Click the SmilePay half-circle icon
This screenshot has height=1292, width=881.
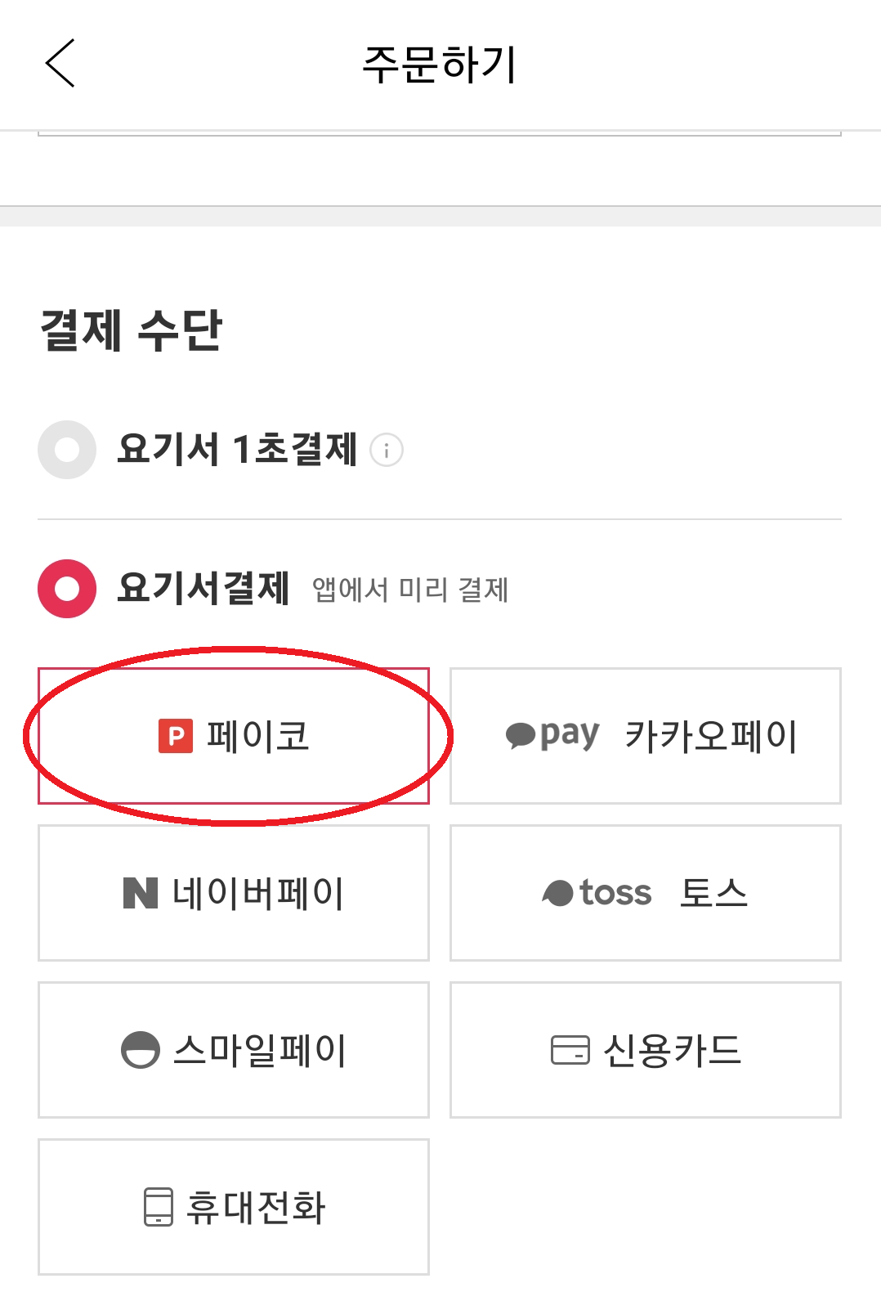coord(141,1050)
